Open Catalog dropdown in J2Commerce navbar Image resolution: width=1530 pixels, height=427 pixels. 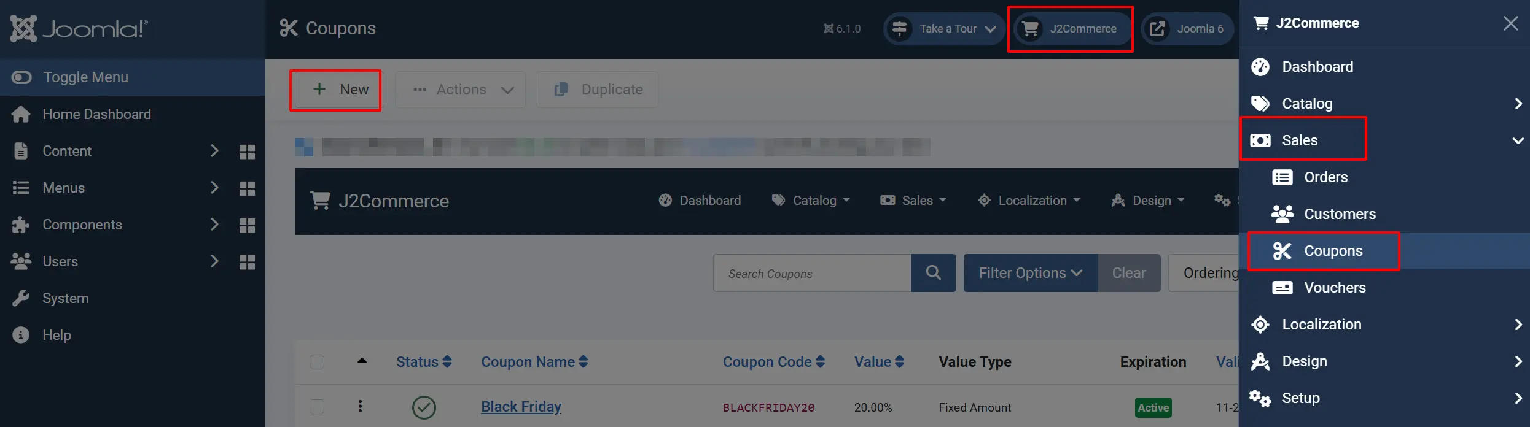[x=811, y=201]
